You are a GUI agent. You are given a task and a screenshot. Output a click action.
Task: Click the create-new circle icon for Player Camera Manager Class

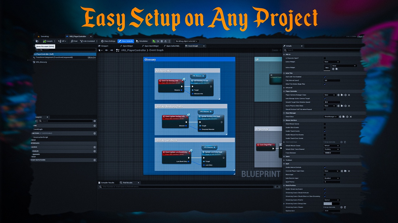(345, 95)
